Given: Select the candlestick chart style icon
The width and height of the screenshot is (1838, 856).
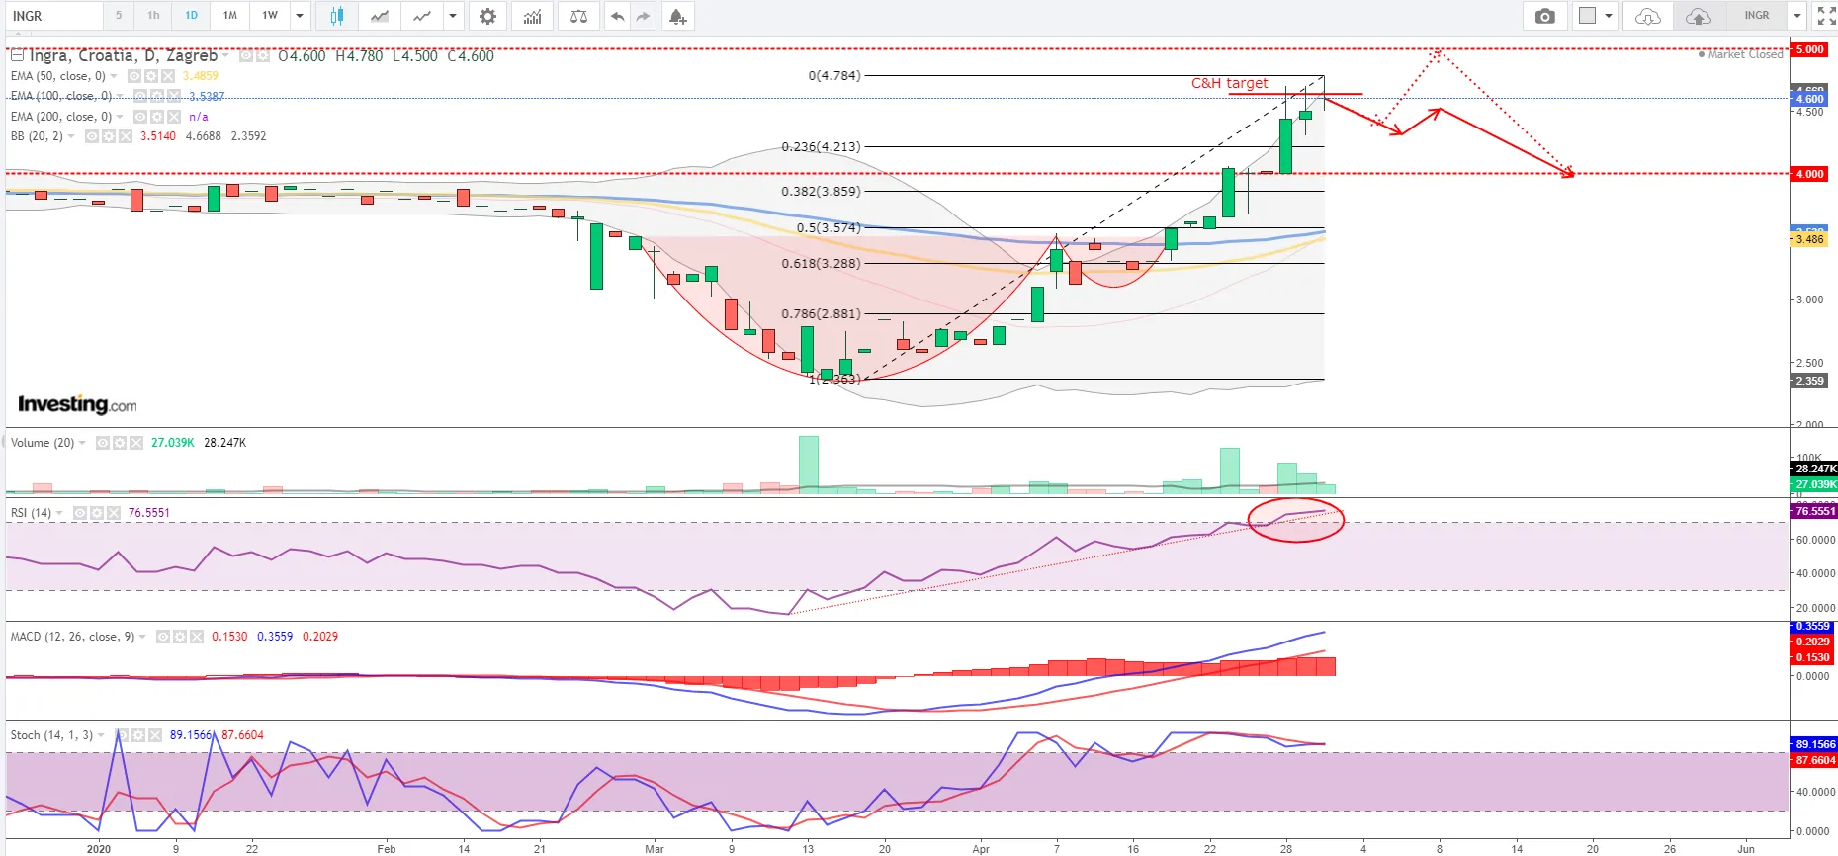Looking at the screenshot, I should pos(336,16).
